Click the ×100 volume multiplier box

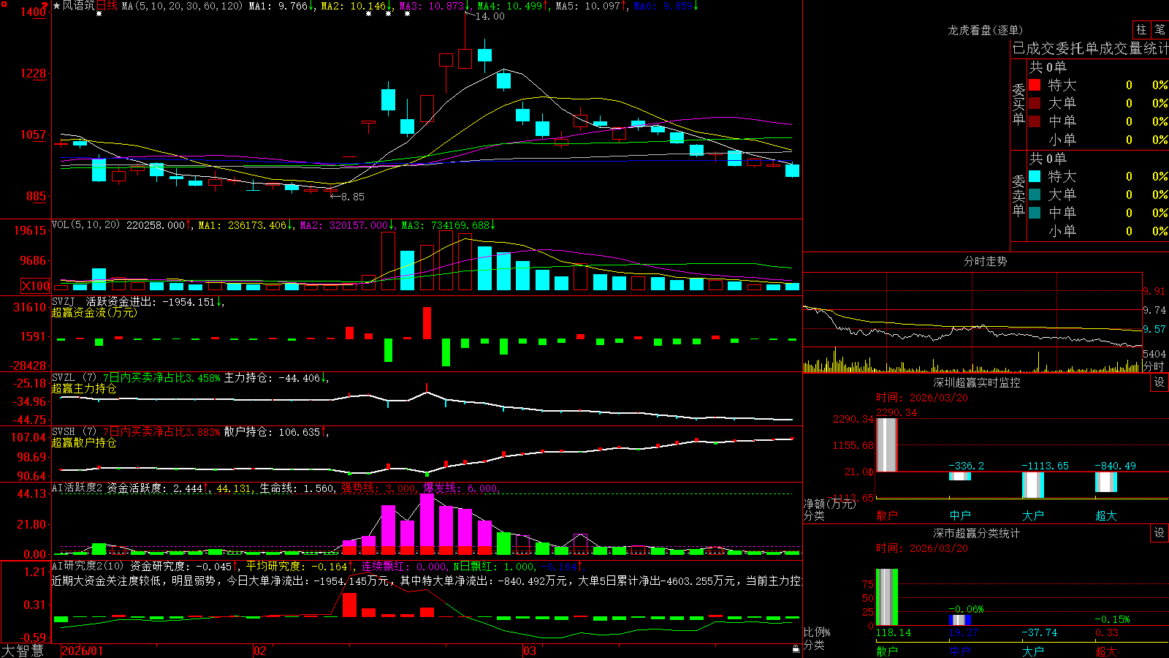[36, 286]
